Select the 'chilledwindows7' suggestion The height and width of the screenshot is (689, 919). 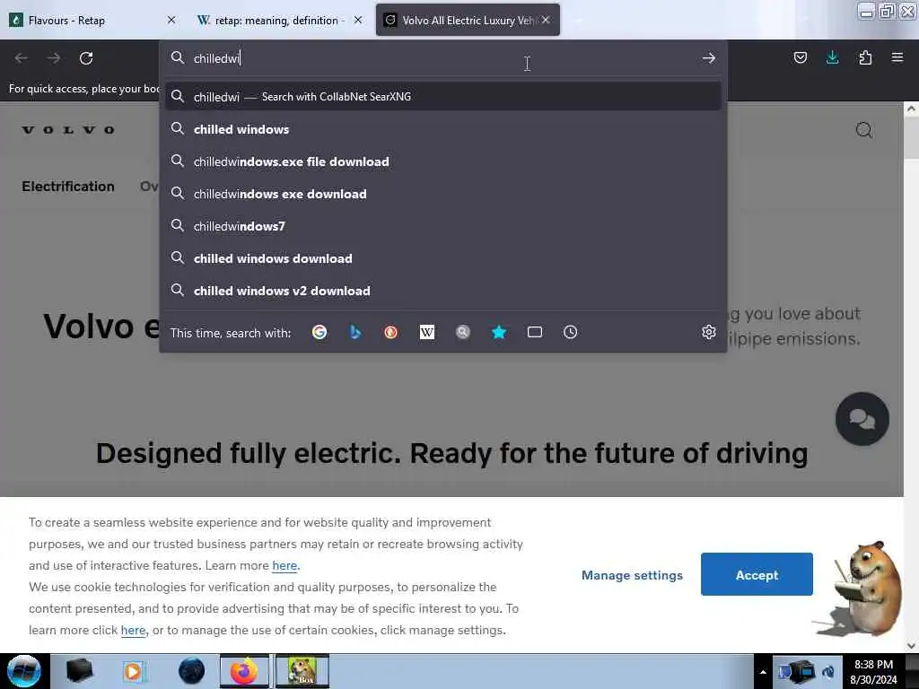(x=443, y=225)
